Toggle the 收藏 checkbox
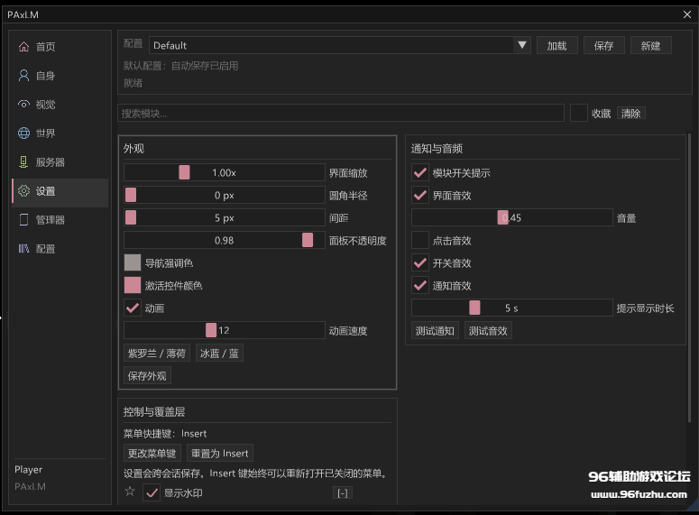This screenshot has width=699, height=515. 579,114
